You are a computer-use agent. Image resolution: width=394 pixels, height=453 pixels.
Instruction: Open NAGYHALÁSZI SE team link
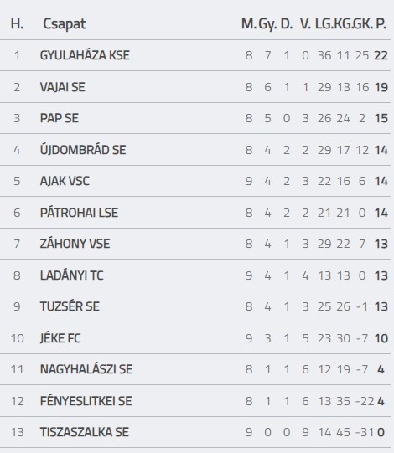[86, 369]
